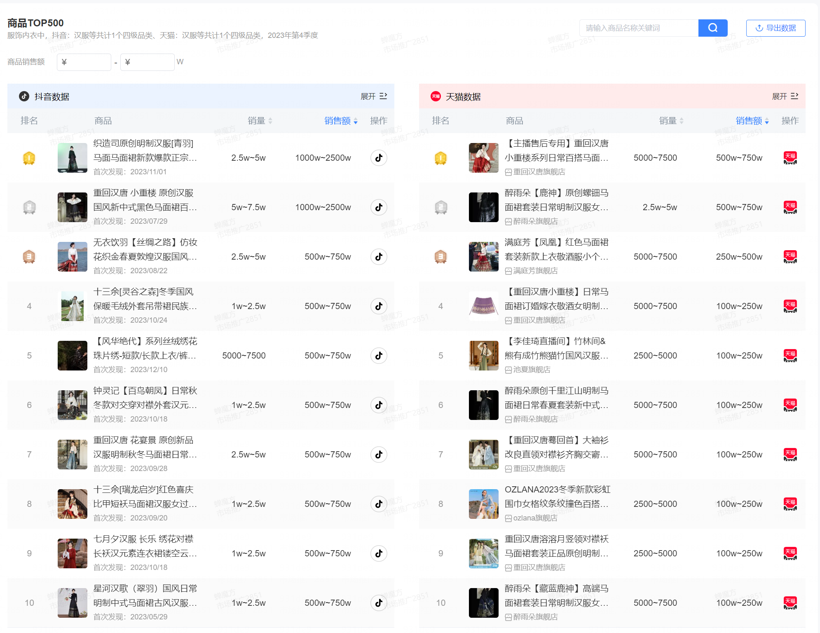Screen dimensions: 820x633
Task: Click Tmall icon for 醉雨朵【藏蓝鹿神】row
Action: click(790, 603)
